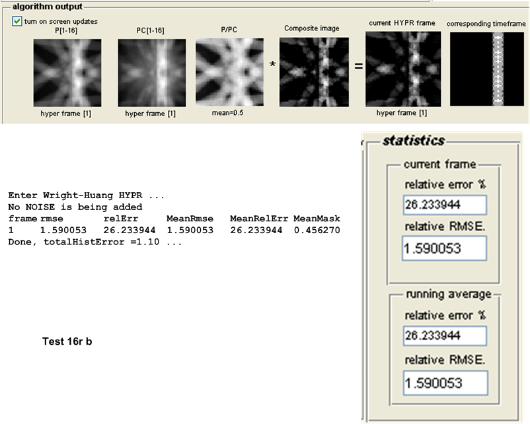Screen dimensions: 530x424
Task: Open the corresponding timeframe image
Action: (x=486, y=69)
